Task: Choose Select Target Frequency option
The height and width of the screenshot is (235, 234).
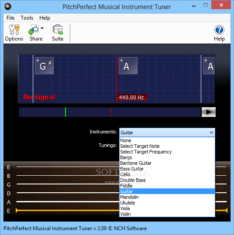Action: [167, 152]
